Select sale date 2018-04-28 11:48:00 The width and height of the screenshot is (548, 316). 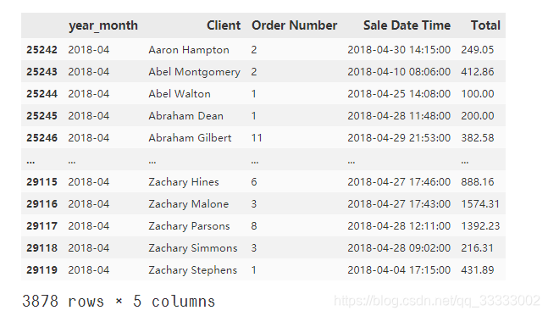coord(399,116)
